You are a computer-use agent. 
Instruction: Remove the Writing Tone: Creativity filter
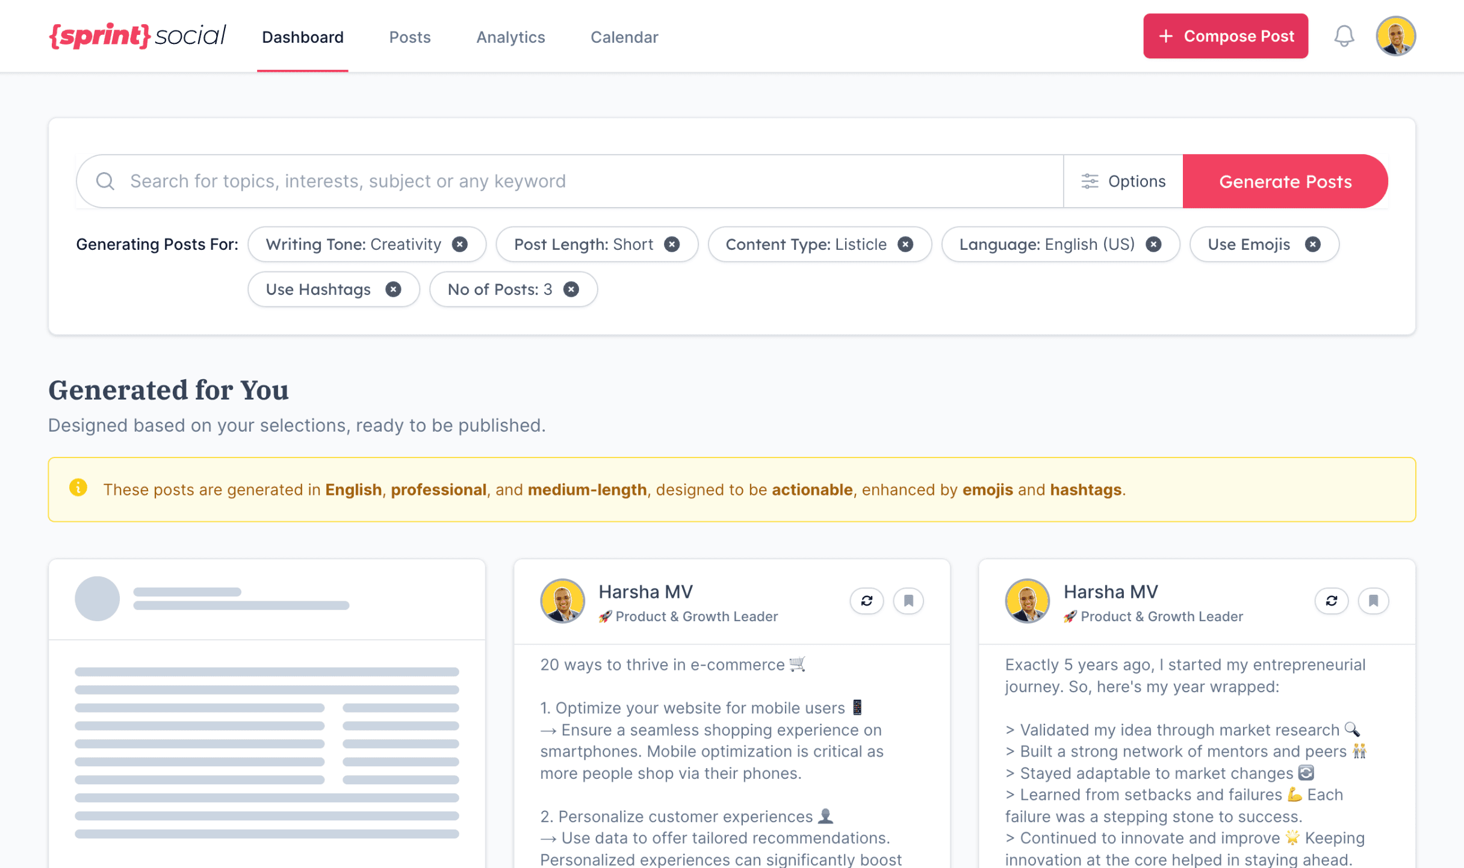click(460, 244)
